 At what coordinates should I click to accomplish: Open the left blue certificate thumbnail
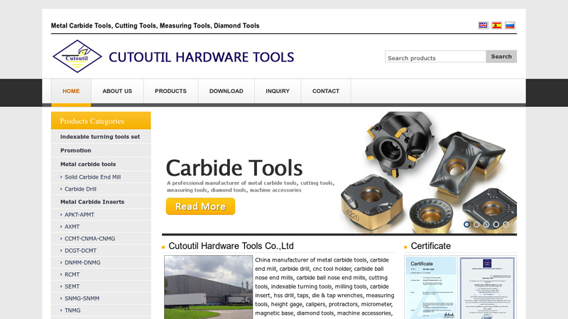click(431, 288)
